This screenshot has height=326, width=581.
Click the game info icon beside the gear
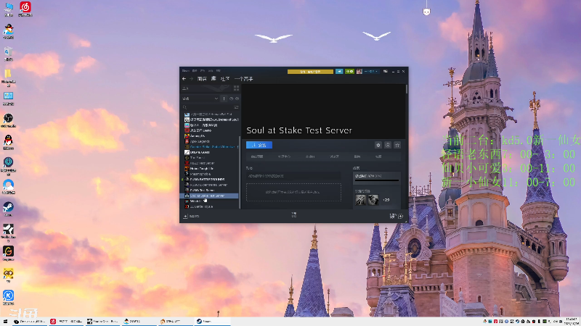(388, 146)
